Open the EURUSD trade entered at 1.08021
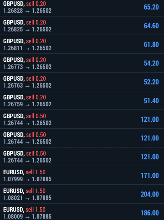Image resolution: width=164 pixels, height=220 pixels. 82,194
